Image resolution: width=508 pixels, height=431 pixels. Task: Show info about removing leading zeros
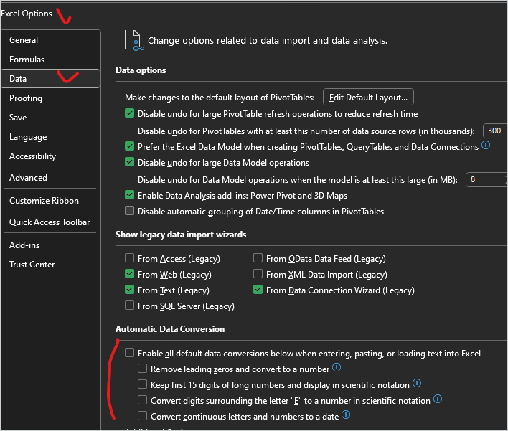coord(337,368)
